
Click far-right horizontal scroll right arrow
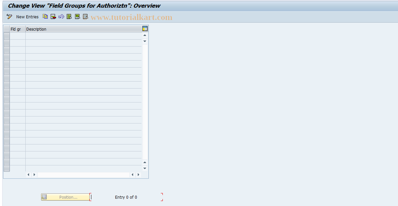coord(138,175)
